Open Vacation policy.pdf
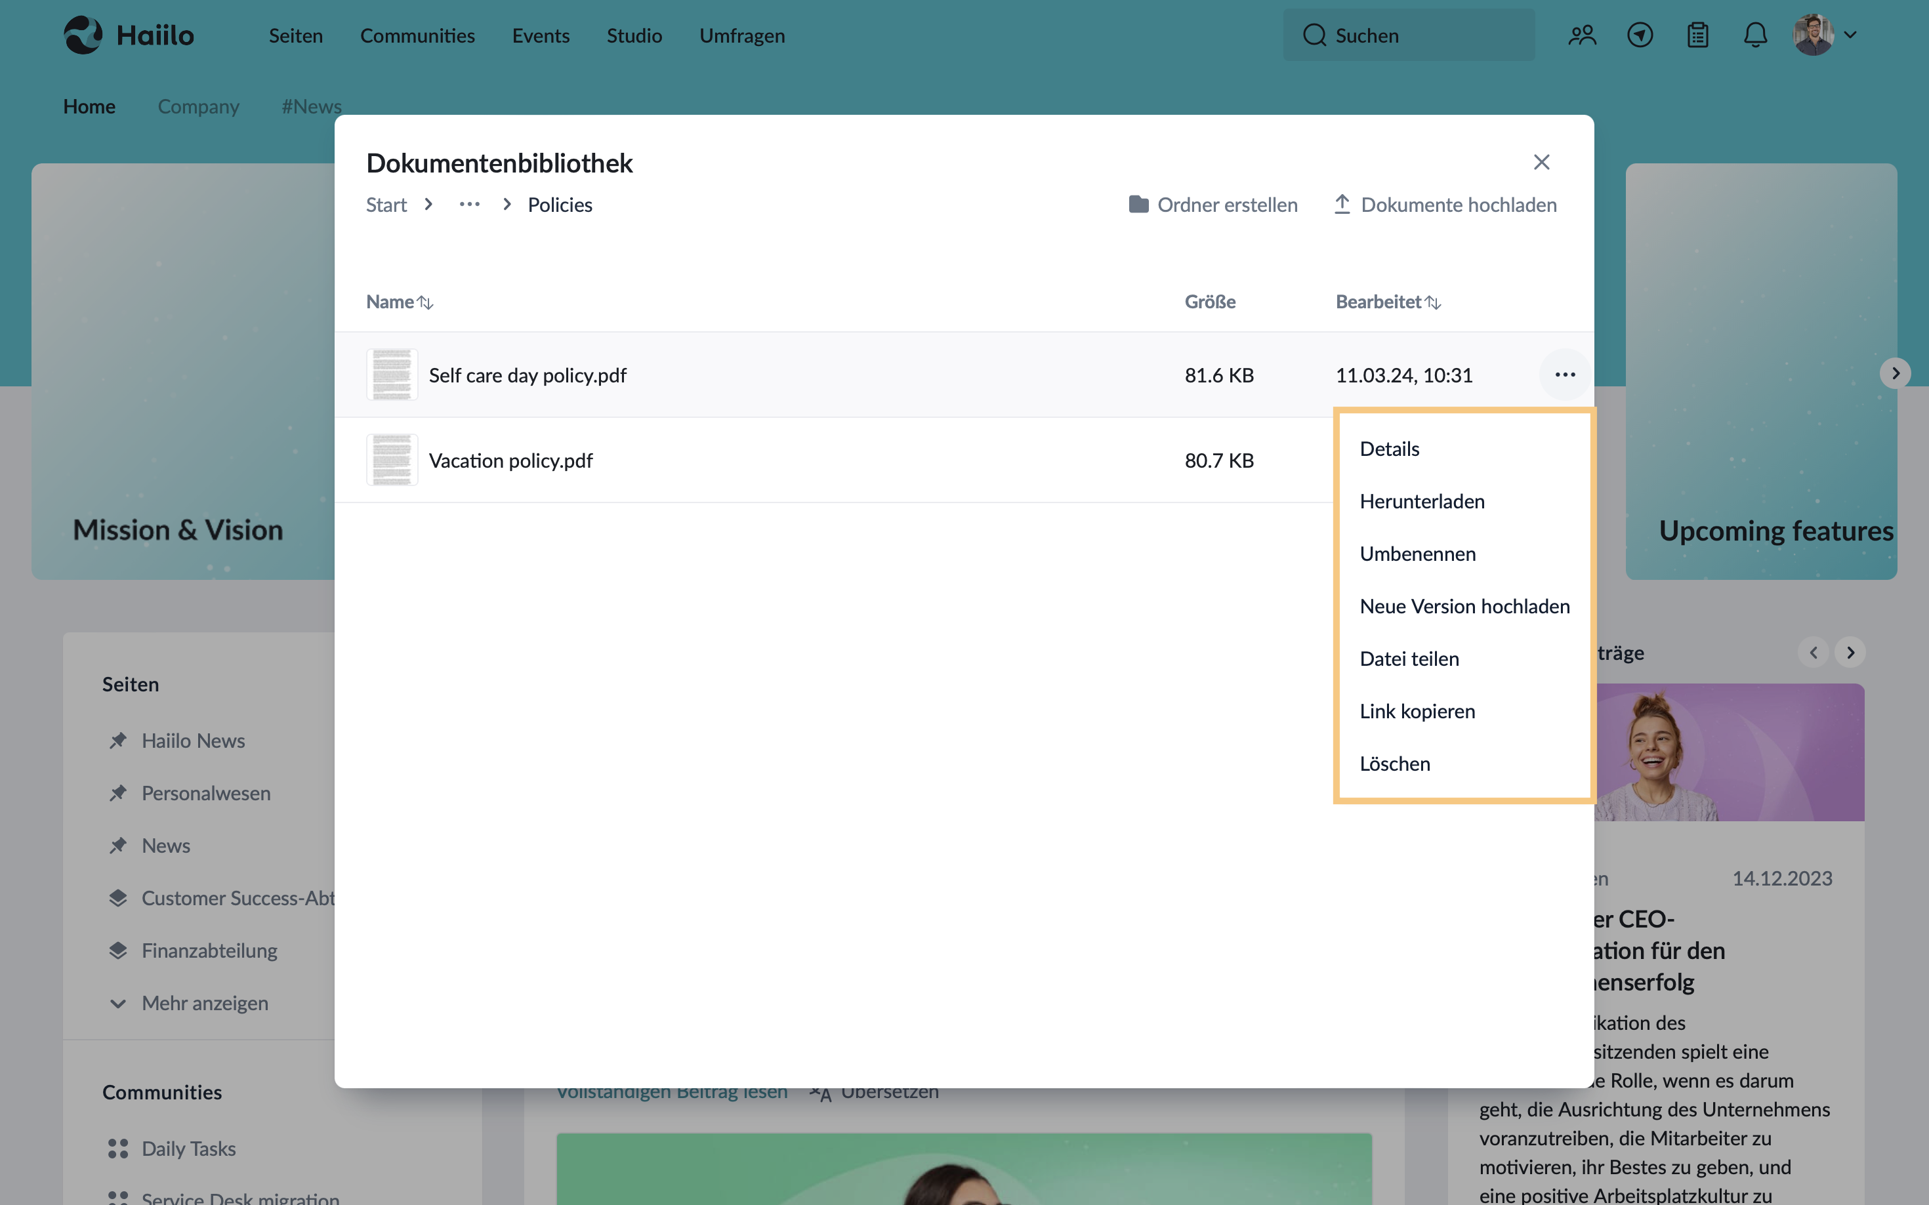This screenshot has width=1929, height=1205. 510,460
